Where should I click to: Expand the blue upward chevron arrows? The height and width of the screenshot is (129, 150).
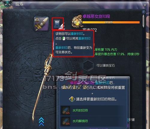(41, 122)
